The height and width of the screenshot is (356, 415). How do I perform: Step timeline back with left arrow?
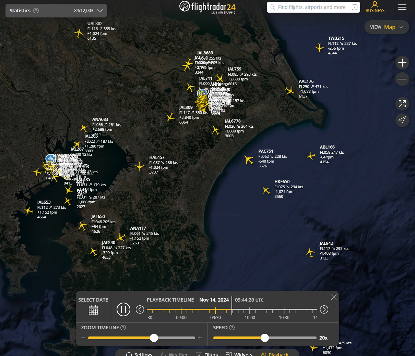[x=140, y=309]
